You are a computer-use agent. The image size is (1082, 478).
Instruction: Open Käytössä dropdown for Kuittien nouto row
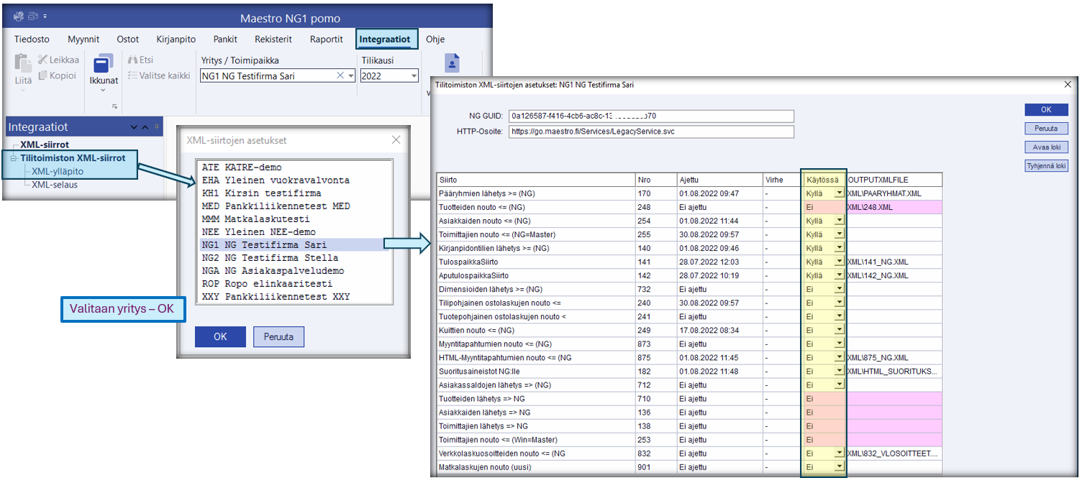[839, 330]
